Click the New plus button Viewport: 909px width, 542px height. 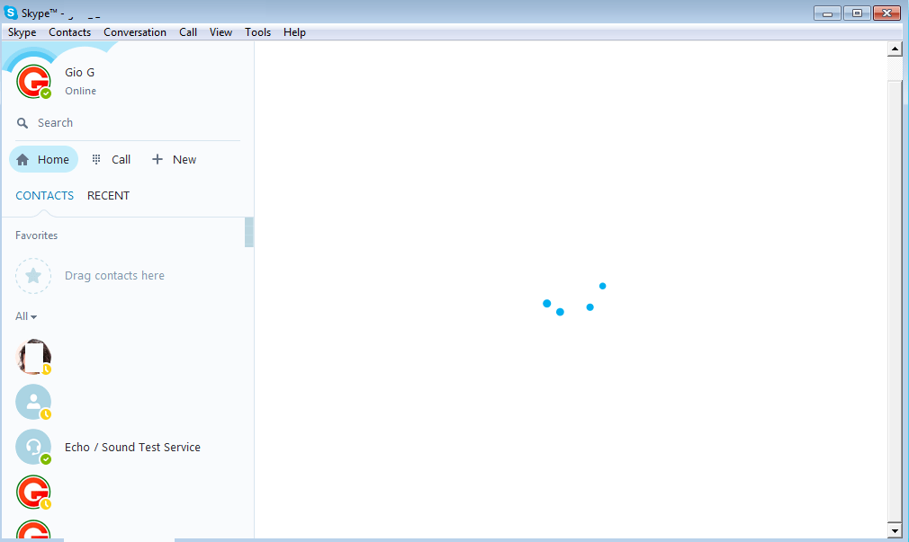[x=174, y=159]
